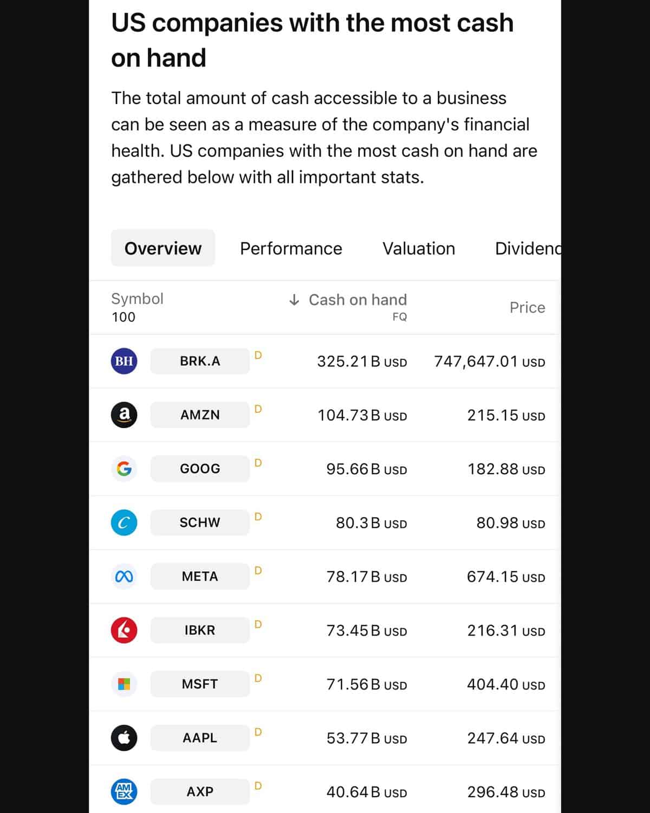The image size is (650, 813).
Task: Click the Interactive Brokers red logo icon
Action: [124, 630]
